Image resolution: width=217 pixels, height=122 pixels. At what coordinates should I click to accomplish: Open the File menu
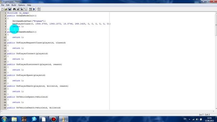[2, 5]
